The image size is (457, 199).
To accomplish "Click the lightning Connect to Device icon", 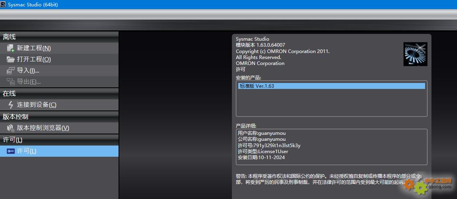I will pyautogui.click(x=11, y=105).
